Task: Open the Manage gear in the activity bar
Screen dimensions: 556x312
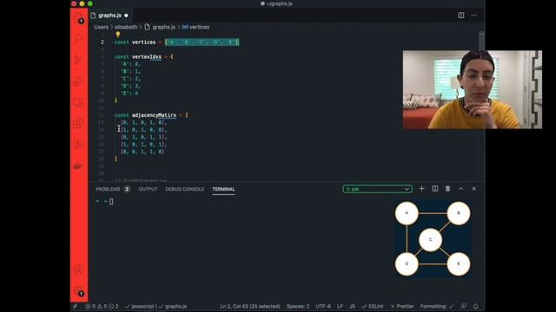Action: tap(78, 291)
